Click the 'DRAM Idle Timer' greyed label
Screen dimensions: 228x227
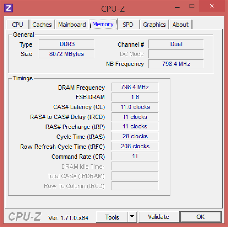[x=83, y=167]
